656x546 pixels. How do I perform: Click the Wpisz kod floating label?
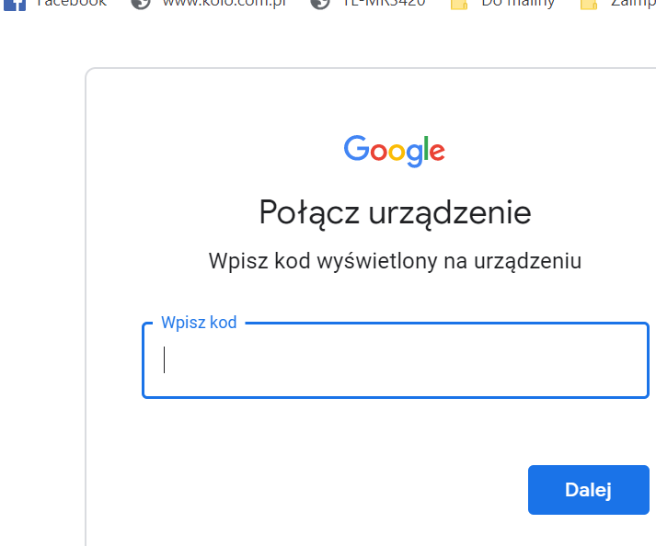(199, 323)
